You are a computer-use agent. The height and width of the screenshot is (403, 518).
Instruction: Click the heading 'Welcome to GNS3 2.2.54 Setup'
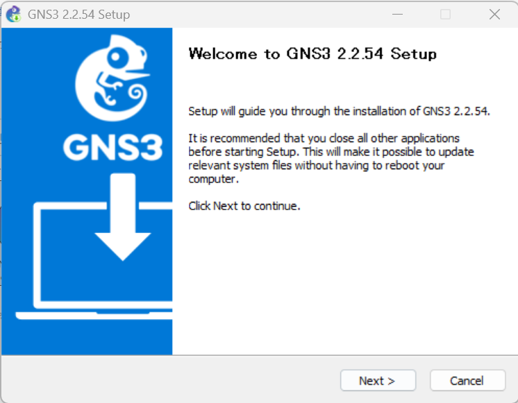click(312, 53)
